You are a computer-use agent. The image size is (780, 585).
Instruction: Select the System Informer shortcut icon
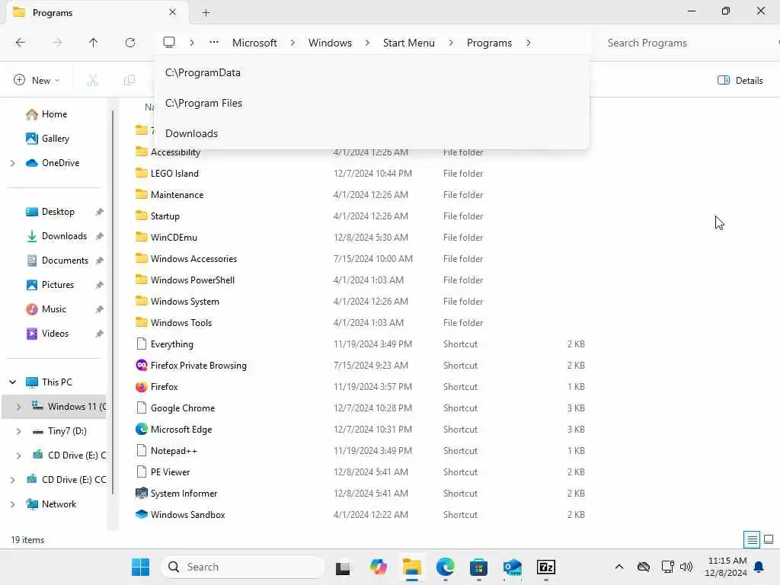141,494
